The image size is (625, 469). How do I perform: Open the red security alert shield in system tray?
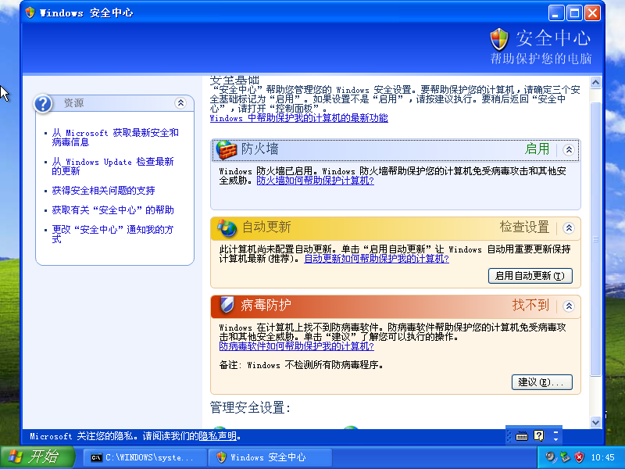click(x=579, y=456)
